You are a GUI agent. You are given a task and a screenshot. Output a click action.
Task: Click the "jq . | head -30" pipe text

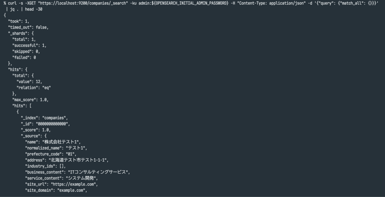pyautogui.click(x=26, y=9)
